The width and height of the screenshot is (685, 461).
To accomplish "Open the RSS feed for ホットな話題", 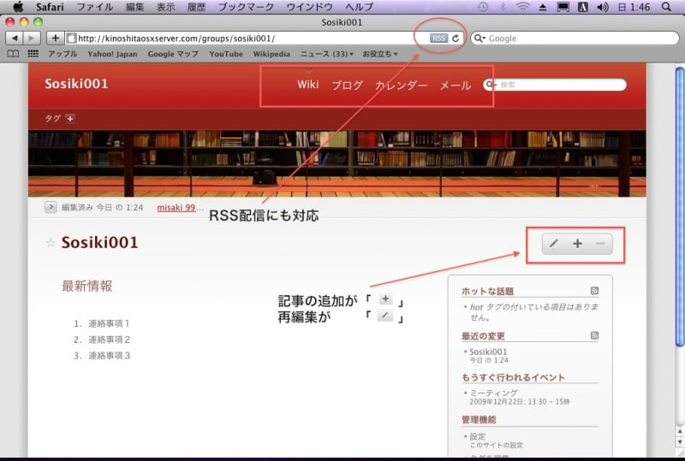I will 594,291.
